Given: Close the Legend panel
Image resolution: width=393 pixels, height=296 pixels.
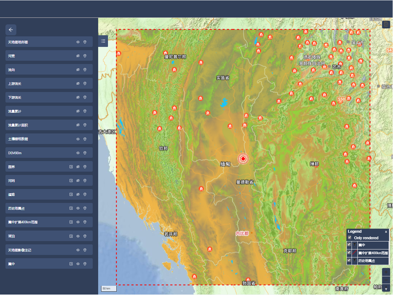Looking at the screenshot, I should pyautogui.click(x=386, y=232).
